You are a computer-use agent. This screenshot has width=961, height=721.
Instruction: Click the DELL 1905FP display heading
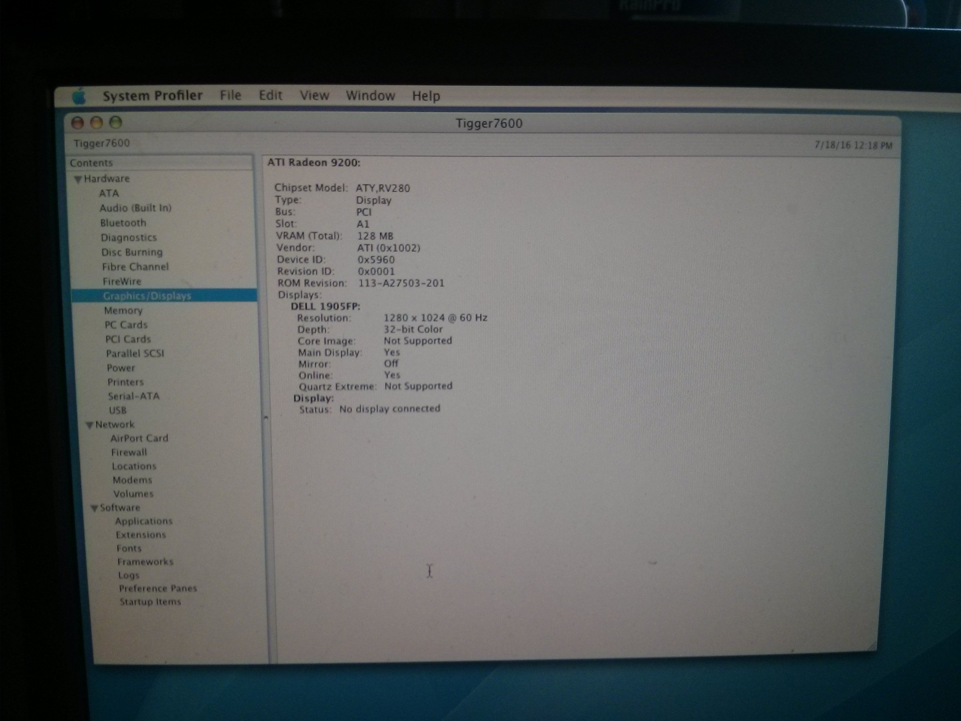(325, 306)
